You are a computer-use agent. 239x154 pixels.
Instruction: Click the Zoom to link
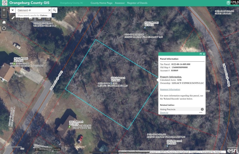tap(164, 113)
